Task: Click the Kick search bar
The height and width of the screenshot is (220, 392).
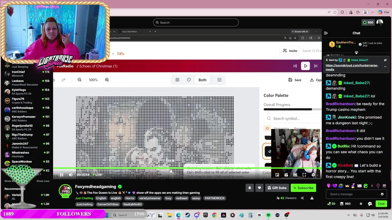Action: pyautogui.click(x=196, y=22)
